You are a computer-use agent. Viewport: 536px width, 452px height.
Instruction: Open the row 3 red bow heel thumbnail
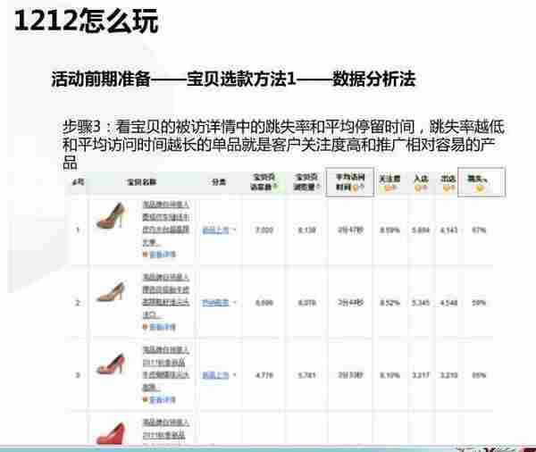111,364
